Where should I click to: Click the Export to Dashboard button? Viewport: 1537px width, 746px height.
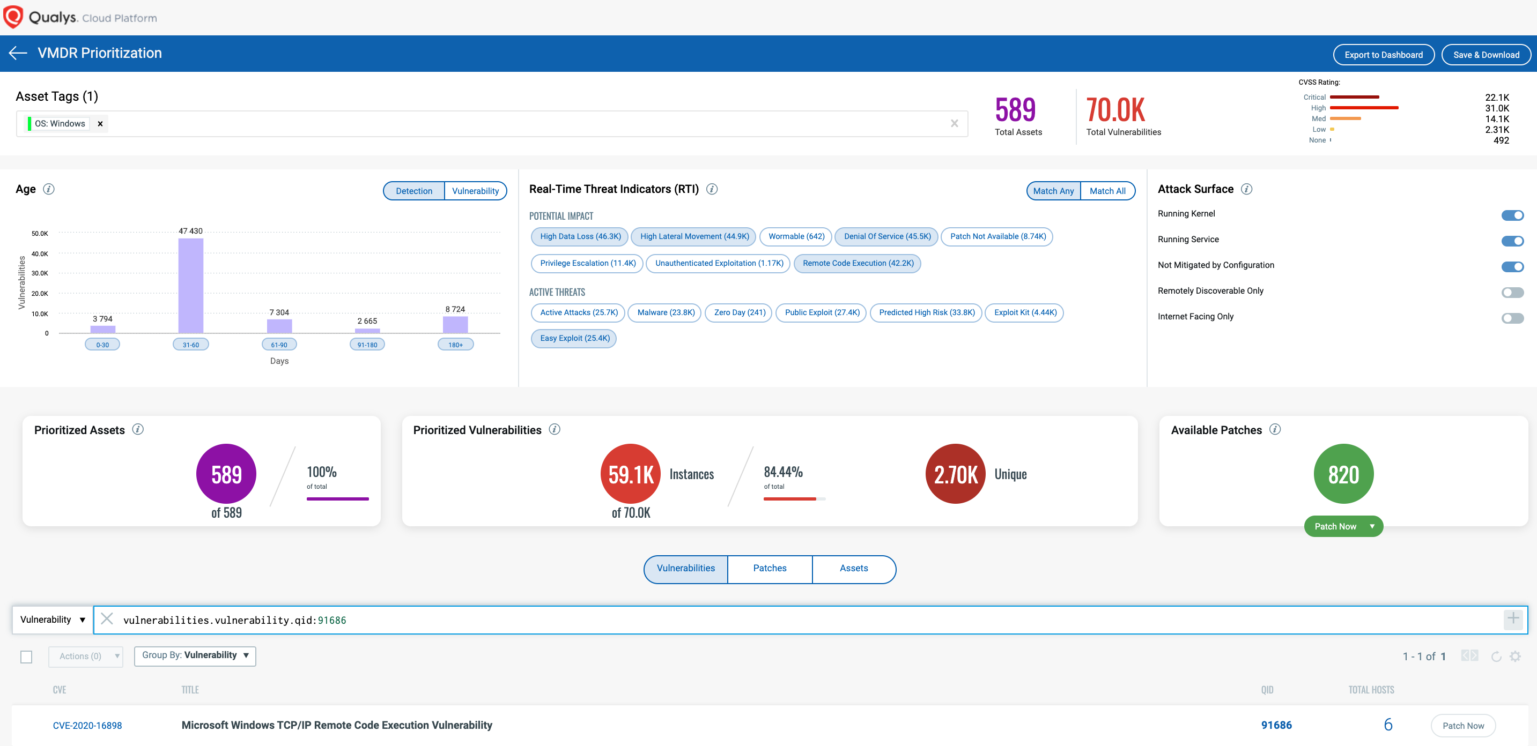coord(1383,55)
